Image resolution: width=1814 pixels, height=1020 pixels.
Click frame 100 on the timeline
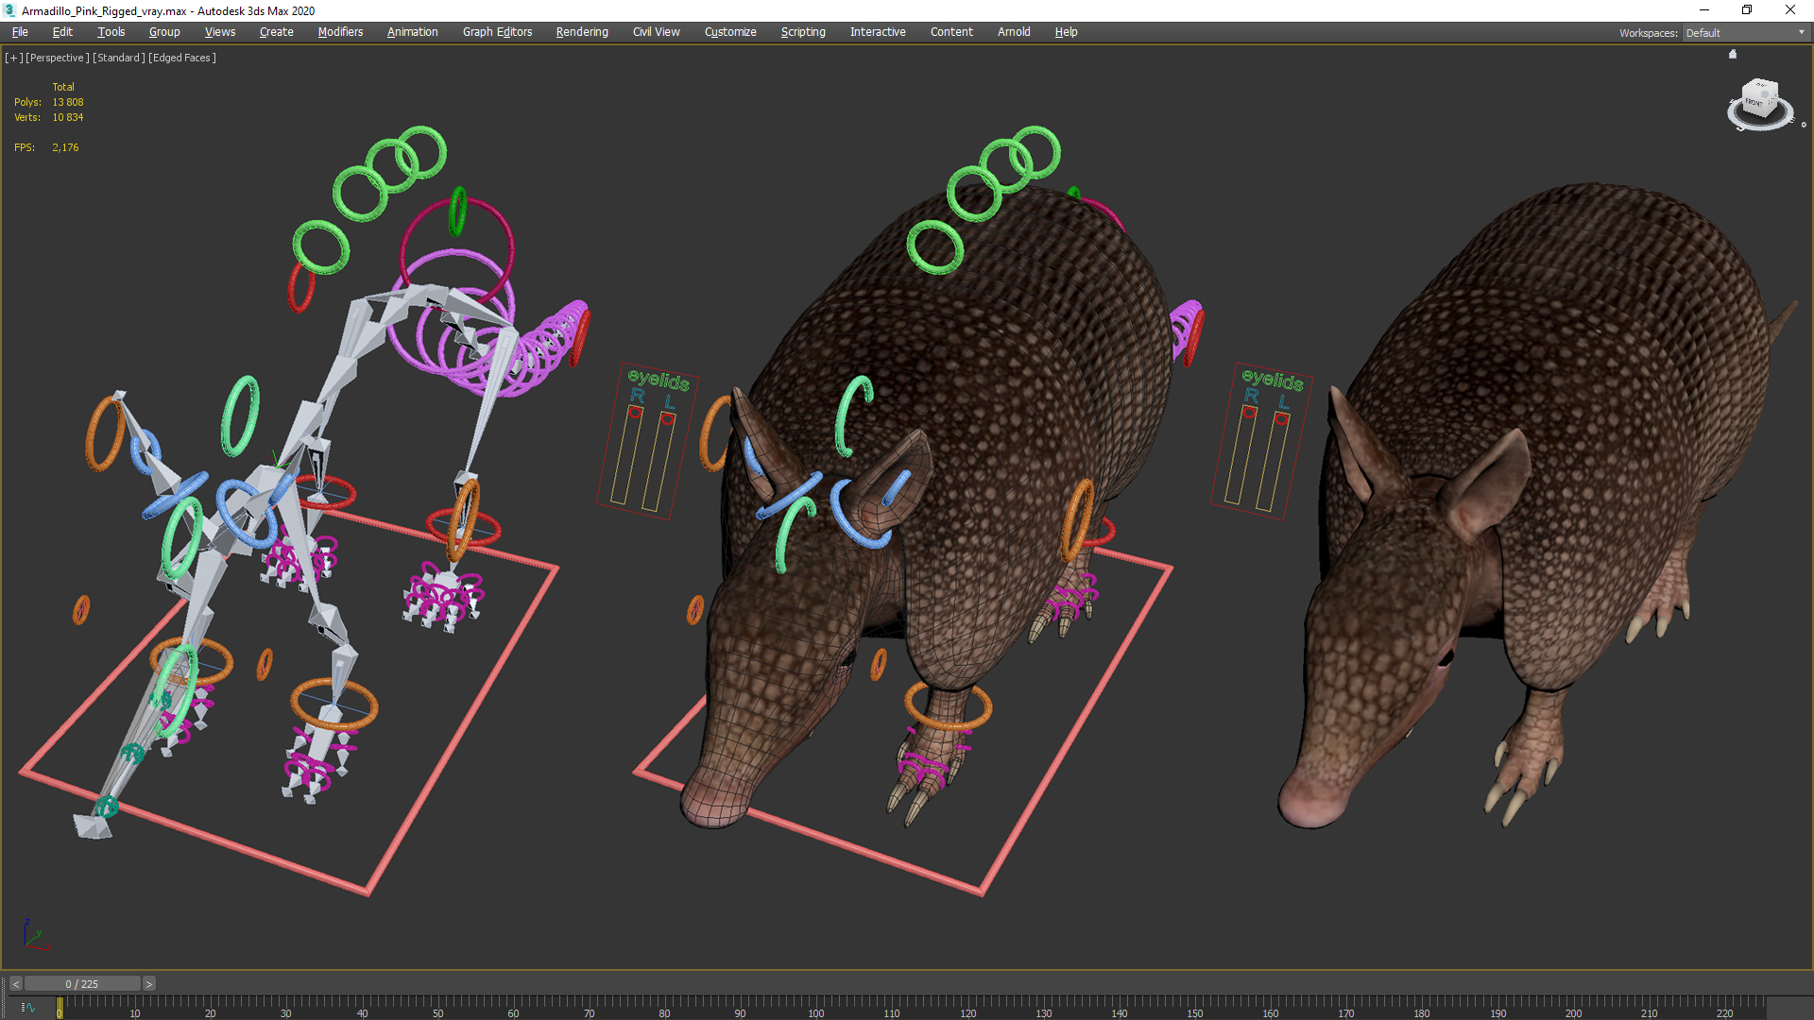tap(815, 1003)
